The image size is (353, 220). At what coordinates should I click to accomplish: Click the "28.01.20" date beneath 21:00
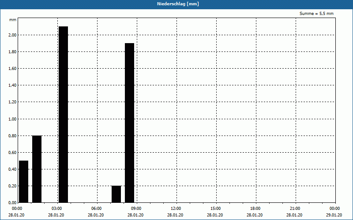[x=294, y=215]
